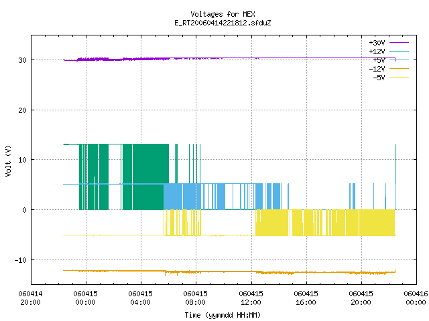Screen dimensions: 429x321
Task: Click the Time (yymmdd HH:MM) axis label
Action: 223,315
